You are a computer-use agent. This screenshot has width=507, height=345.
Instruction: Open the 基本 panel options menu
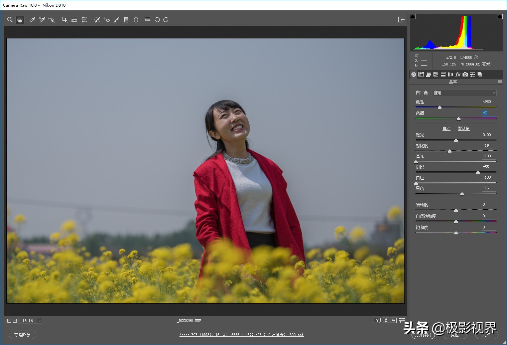click(x=500, y=81)
